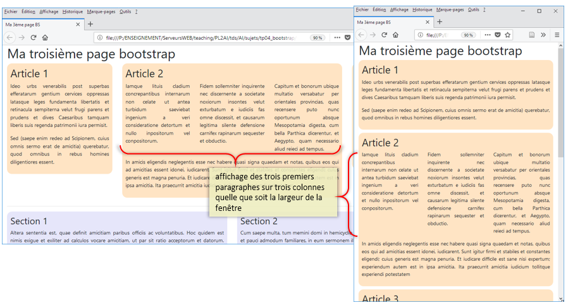
Task: Open the Marque-pages menu in the right window
Action: 450,10
